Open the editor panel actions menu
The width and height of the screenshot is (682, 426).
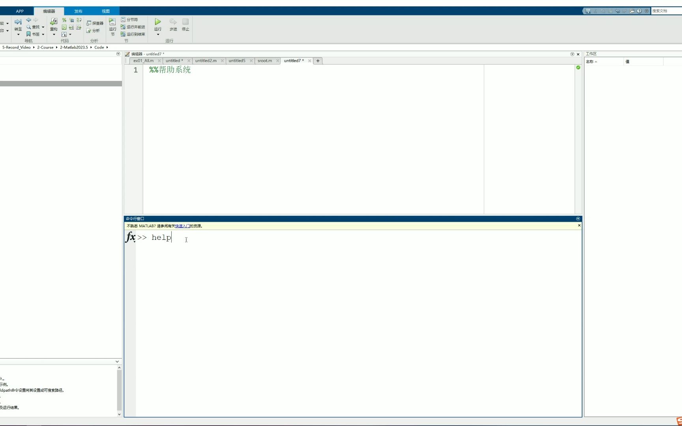coord(572,54)
